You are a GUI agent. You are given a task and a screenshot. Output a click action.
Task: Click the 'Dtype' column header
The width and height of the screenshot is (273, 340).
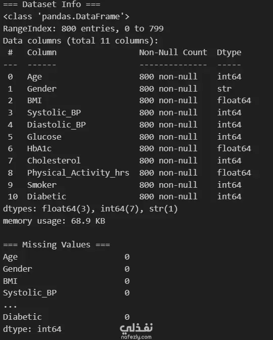point(229,53)
